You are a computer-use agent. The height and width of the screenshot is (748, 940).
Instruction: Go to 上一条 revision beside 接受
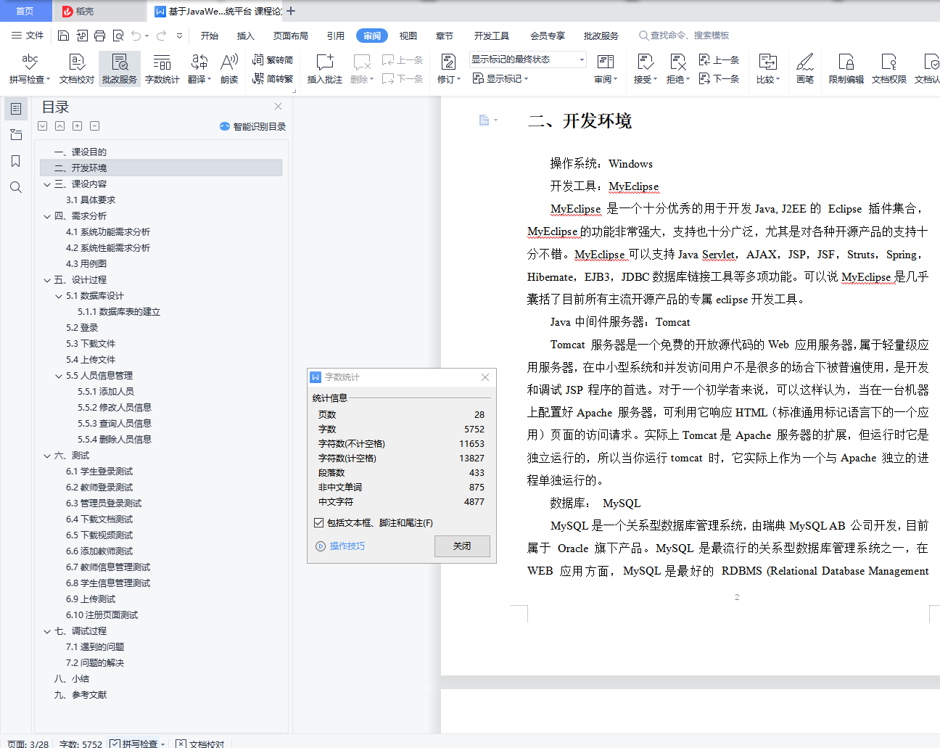click(720, 60)
